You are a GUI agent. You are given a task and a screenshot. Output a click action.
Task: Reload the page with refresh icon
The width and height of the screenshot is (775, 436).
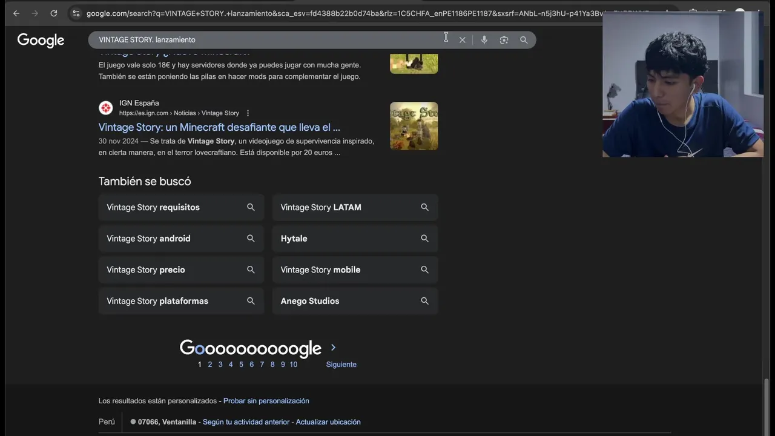click(54, 13)
